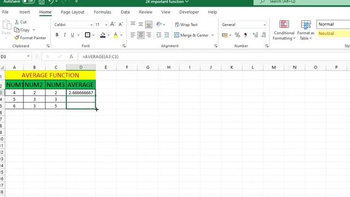Screen dimensions: 350x197
Task: Click the Search box
Action: 302,2
